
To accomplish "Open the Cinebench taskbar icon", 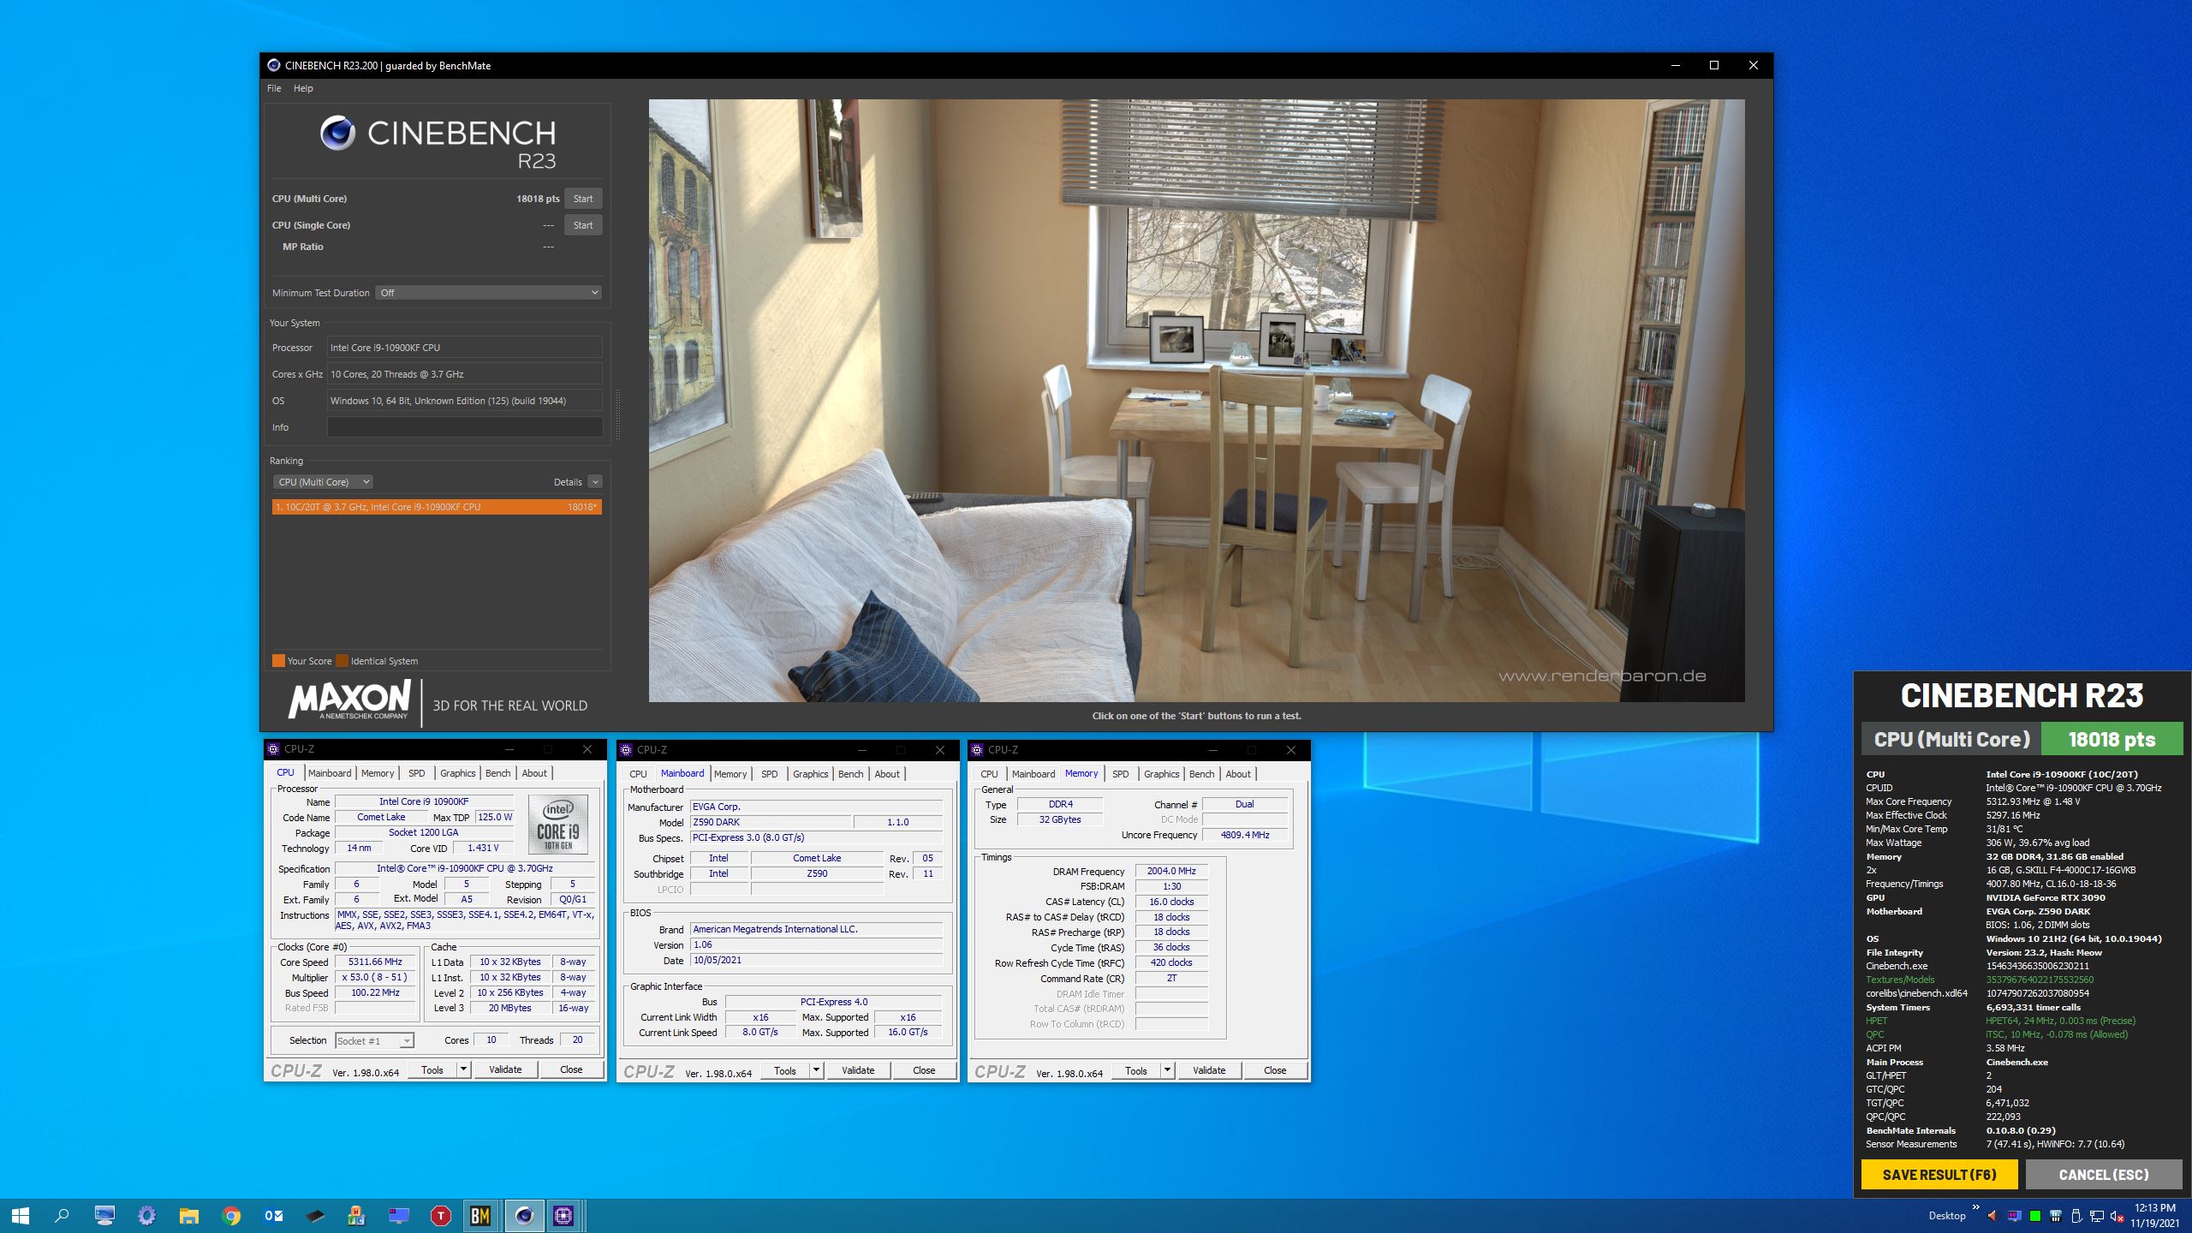I will pos(523,1215).
